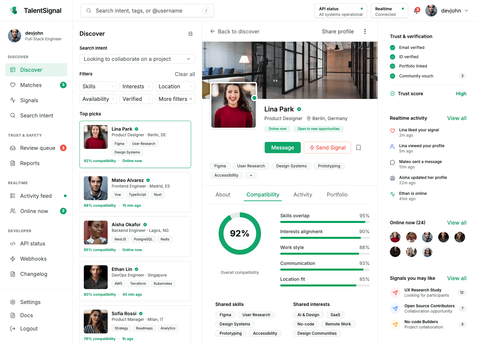Click View all for Online now

click(x=457, y=223)
